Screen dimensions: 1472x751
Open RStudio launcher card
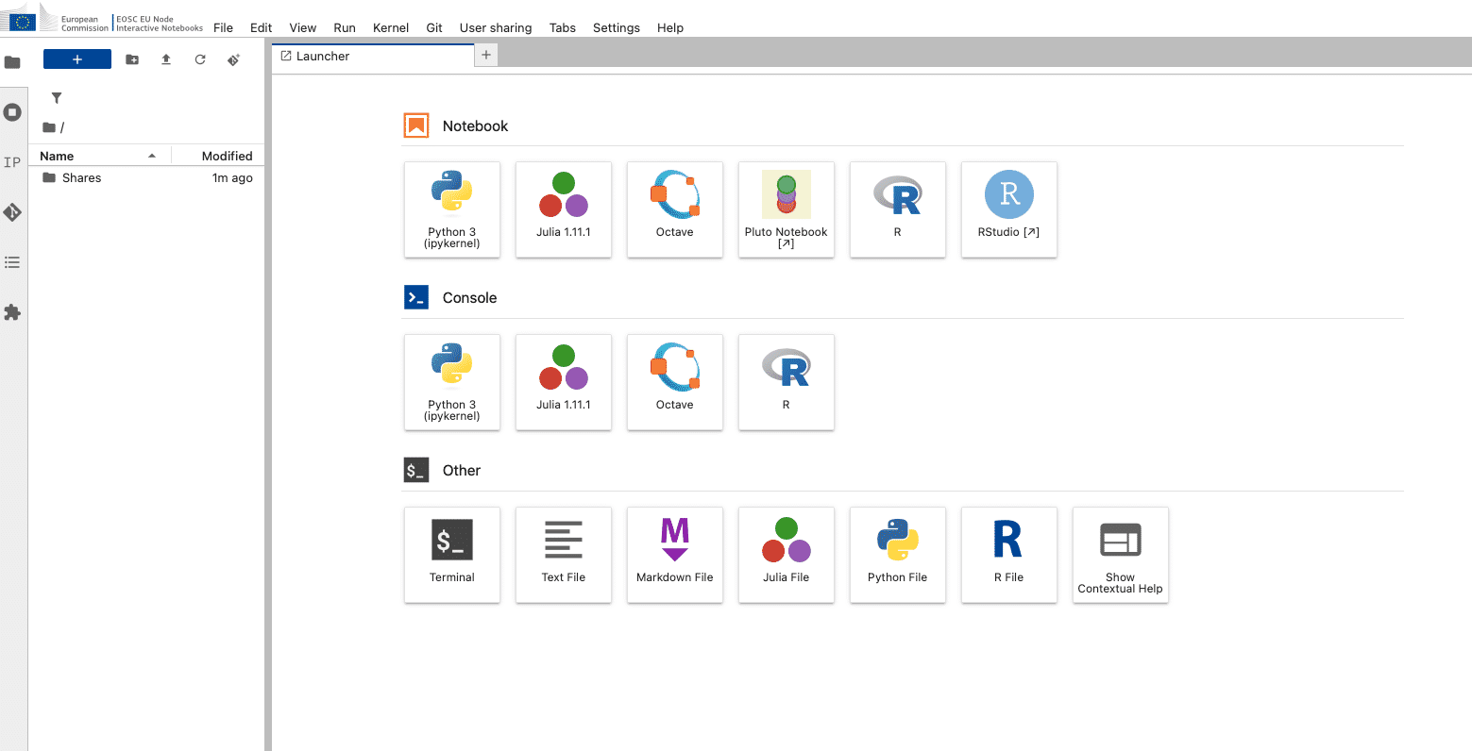point(1009,209)
